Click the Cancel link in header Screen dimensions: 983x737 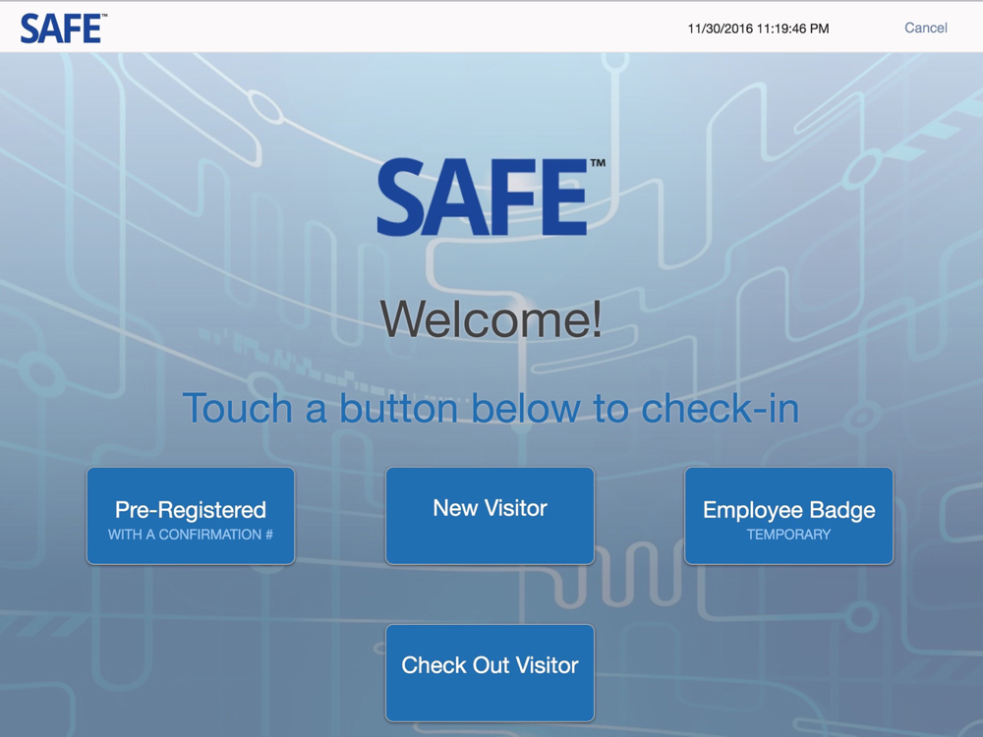pos(925,28)
